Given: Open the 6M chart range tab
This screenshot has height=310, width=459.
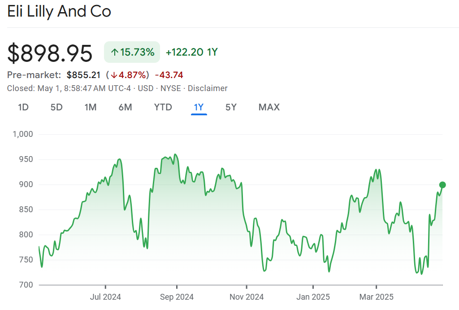Looking at the screenshot, I should (125, 107).
